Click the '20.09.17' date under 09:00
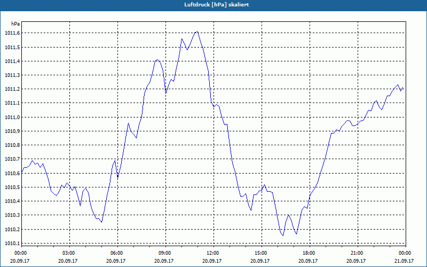Image resolution: width=427 pixels, height=267 pixels. (164, 261)
